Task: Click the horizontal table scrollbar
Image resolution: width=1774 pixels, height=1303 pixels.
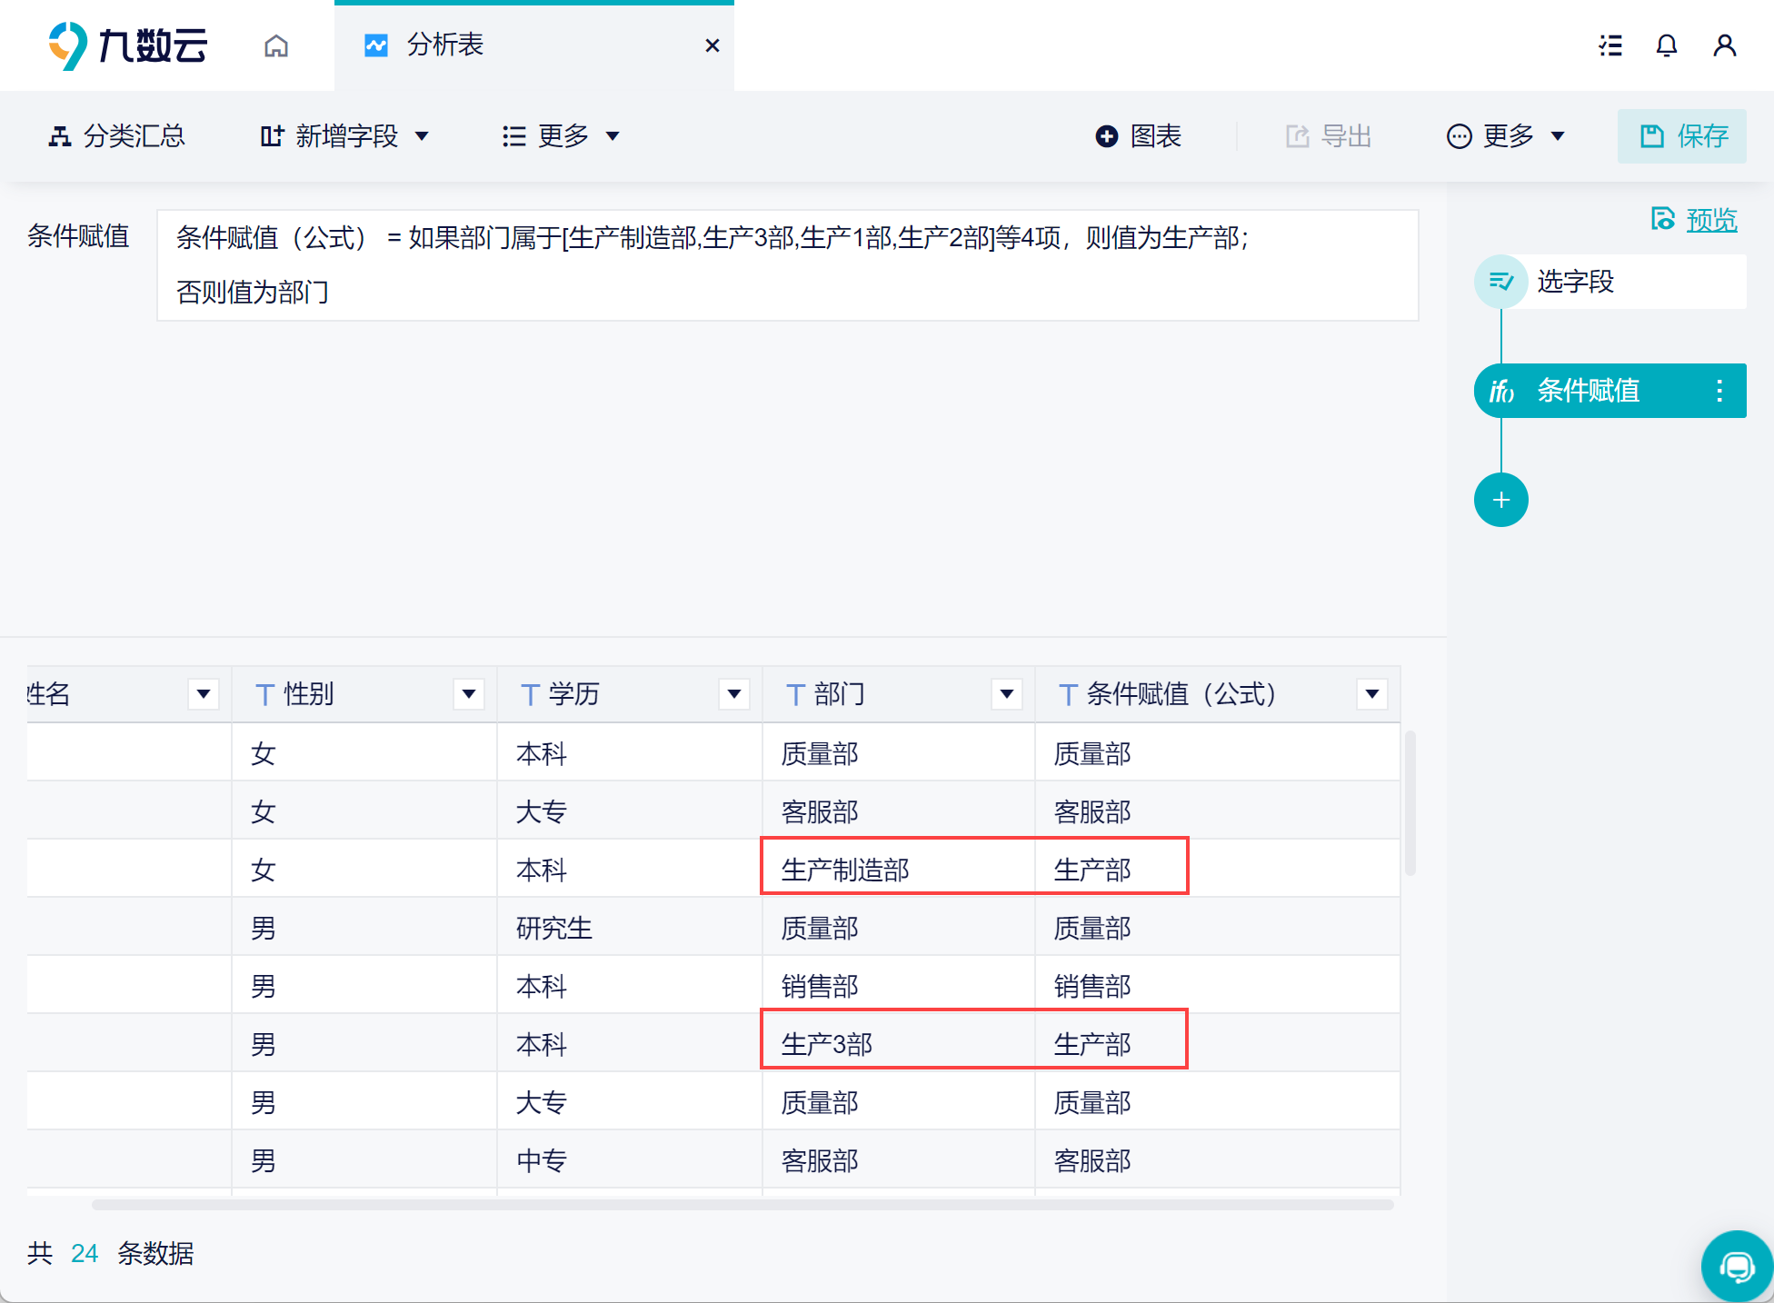Action: [742, 1205]
